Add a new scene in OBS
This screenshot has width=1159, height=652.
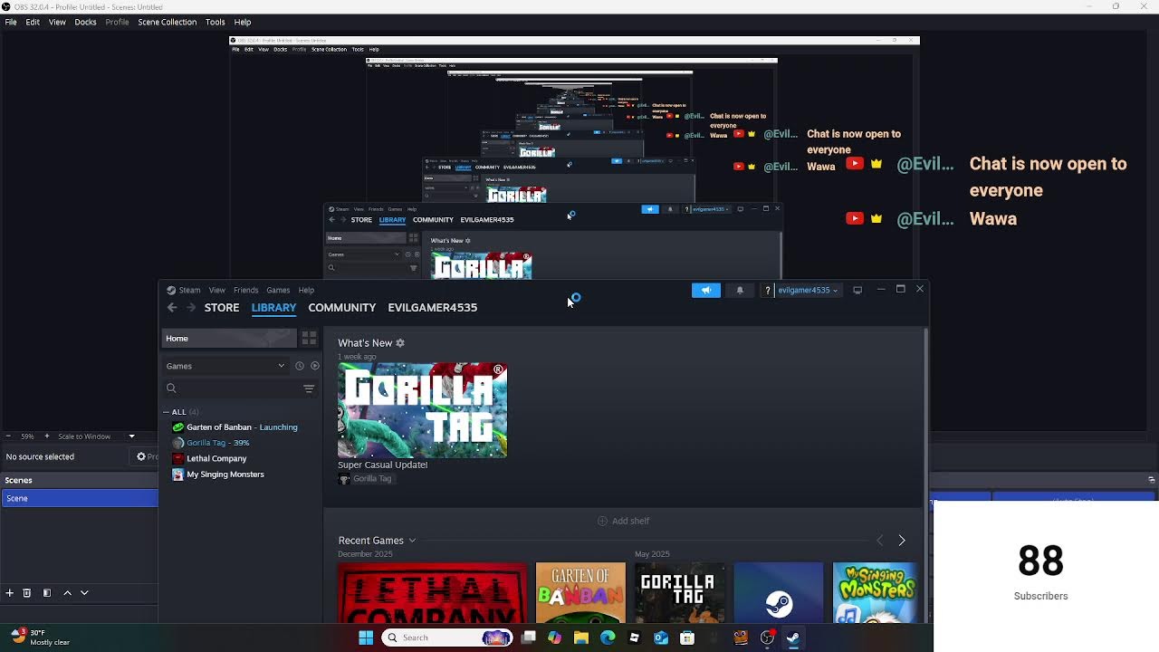tap(9, 592)
